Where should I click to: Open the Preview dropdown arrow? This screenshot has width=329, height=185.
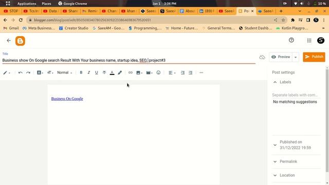[296, 57]
